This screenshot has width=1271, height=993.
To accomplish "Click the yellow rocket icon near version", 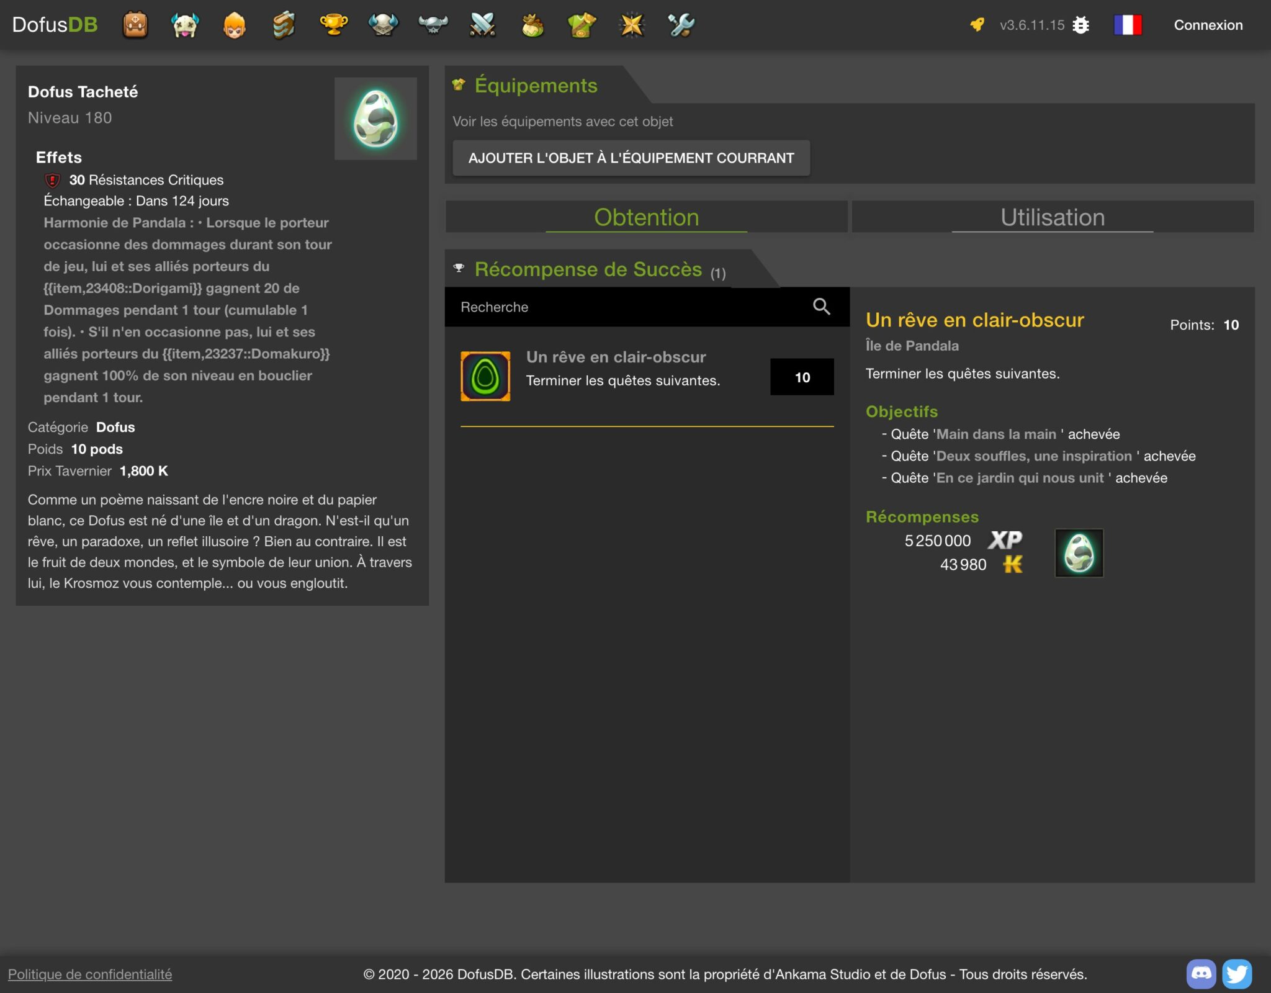I will coord(977,25).
